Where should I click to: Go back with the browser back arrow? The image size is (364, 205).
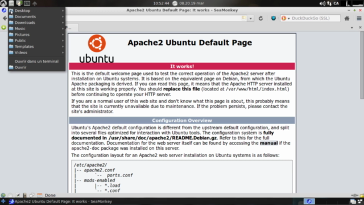click(x=5, y=18)
